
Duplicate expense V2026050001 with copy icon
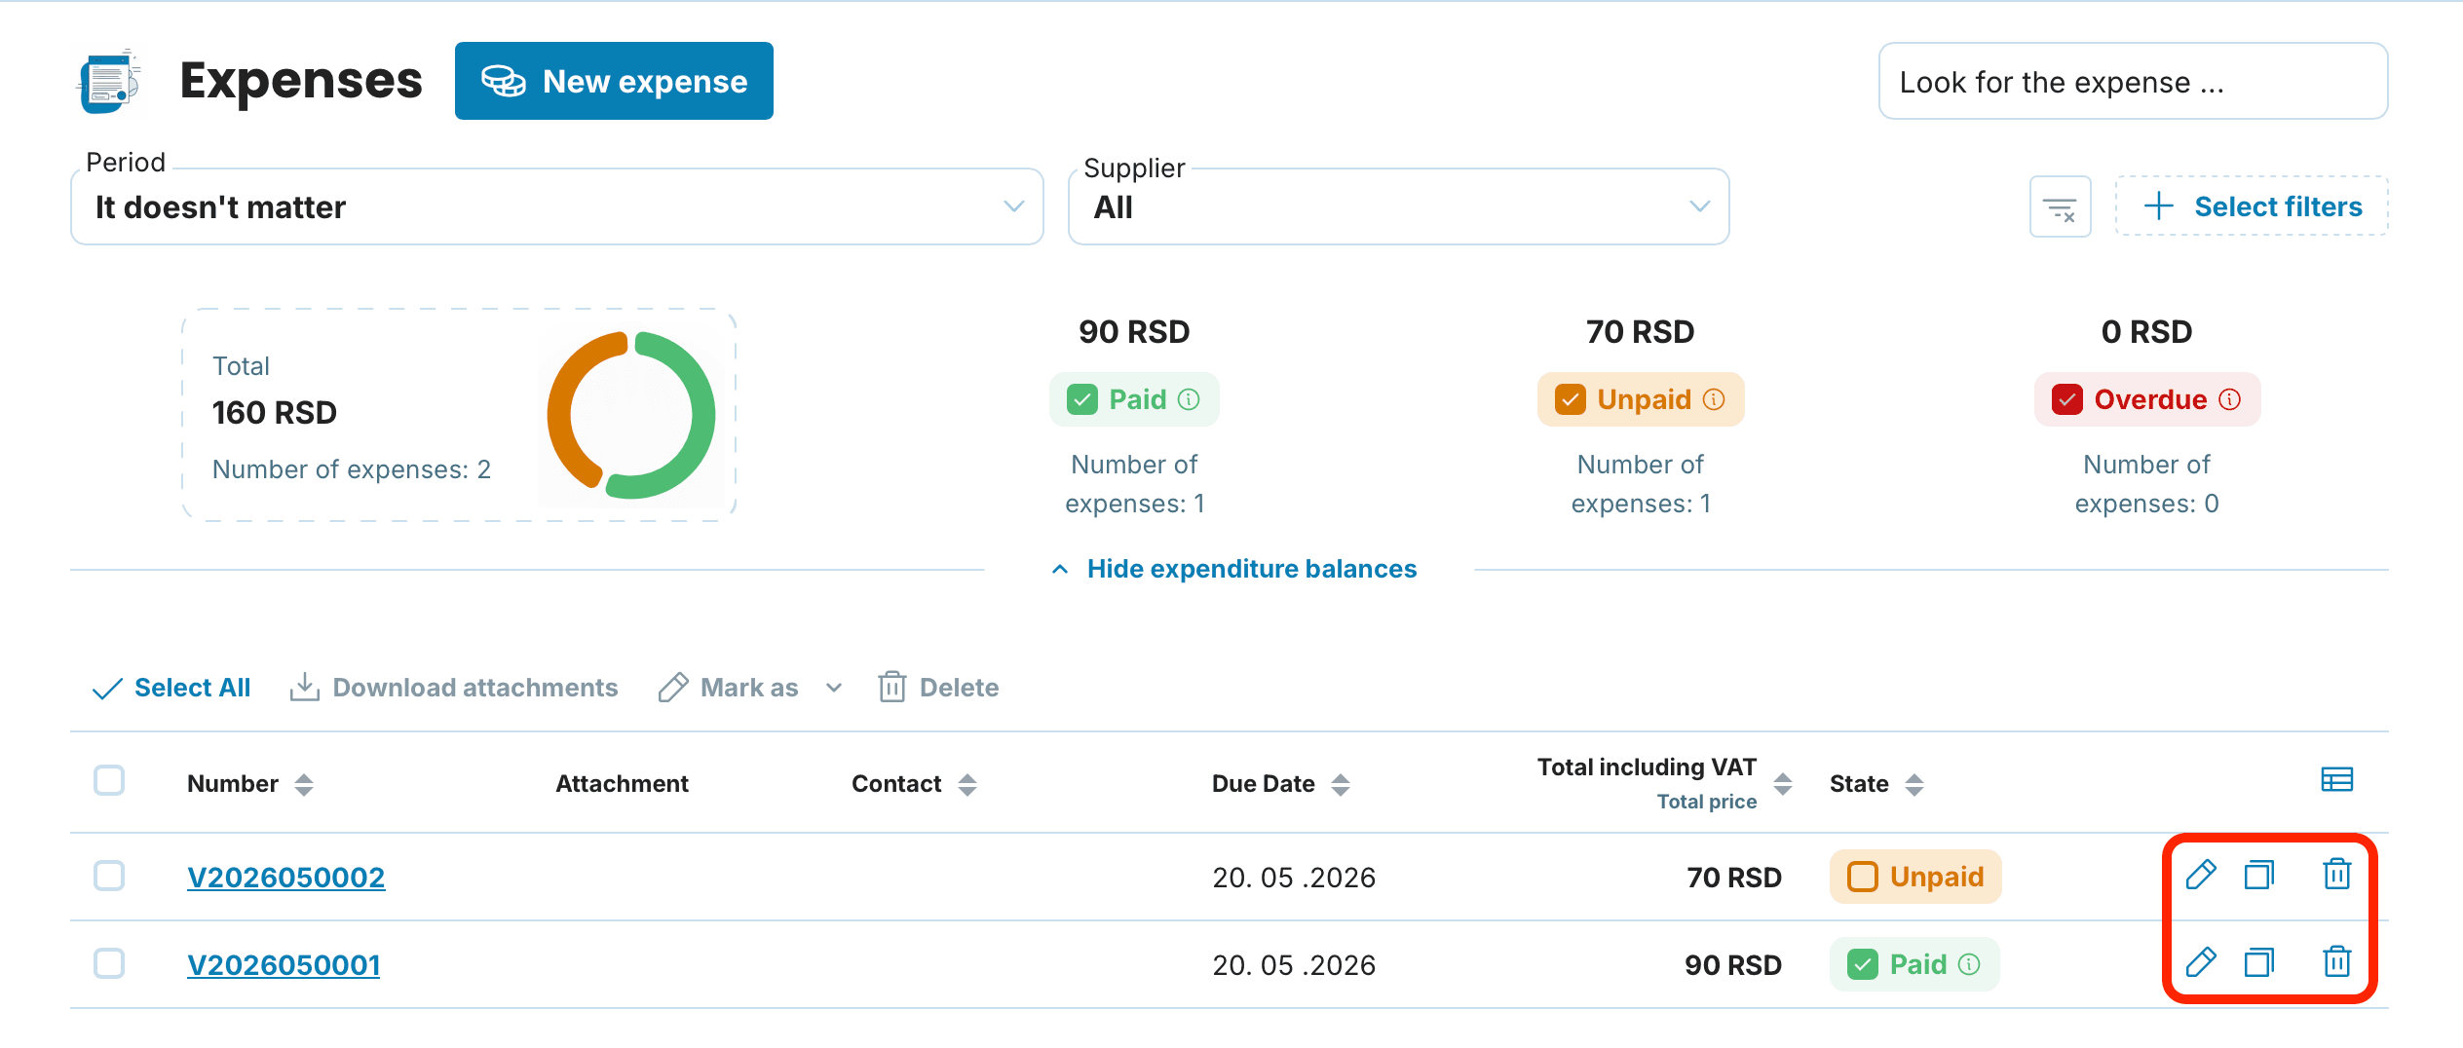(x=2258, y=962)
